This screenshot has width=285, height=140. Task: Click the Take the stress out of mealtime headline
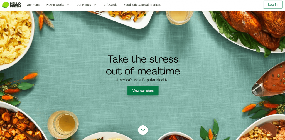pos(143,65)
